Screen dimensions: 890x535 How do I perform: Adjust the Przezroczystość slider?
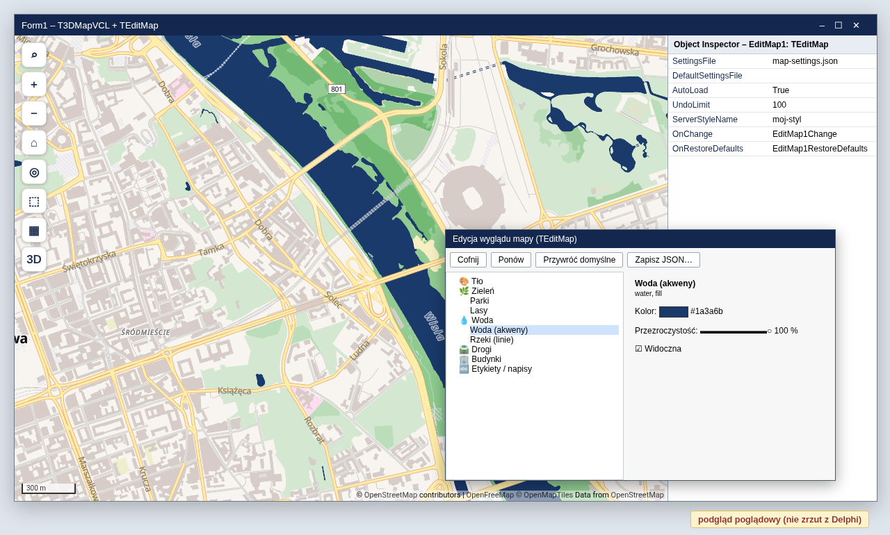coord(736,331)
